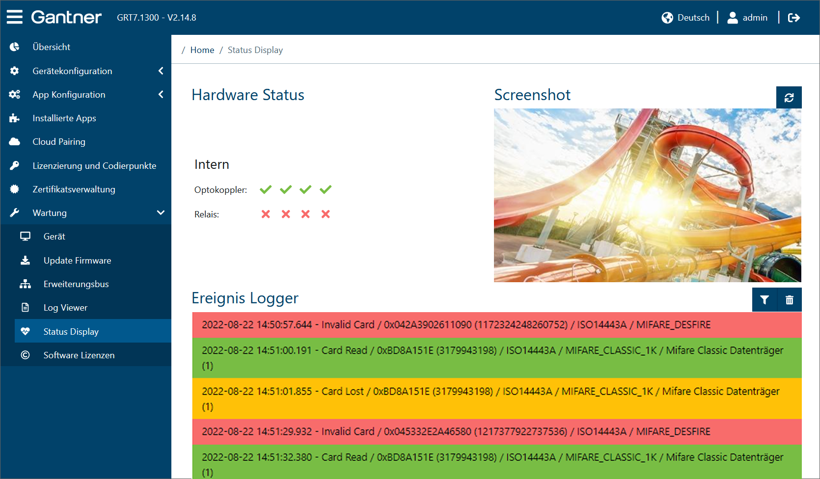Select the 14:51:32.380 Card Read entry
The height and width of the screenshot is (479, 820).
tap(497, 462)
